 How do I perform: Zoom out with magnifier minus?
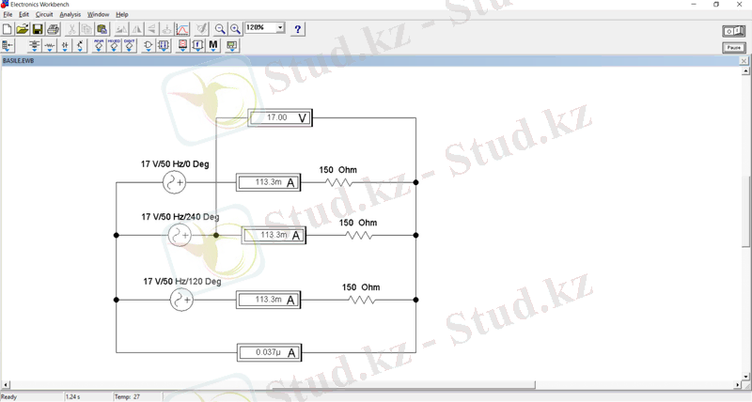click(220, 29)
